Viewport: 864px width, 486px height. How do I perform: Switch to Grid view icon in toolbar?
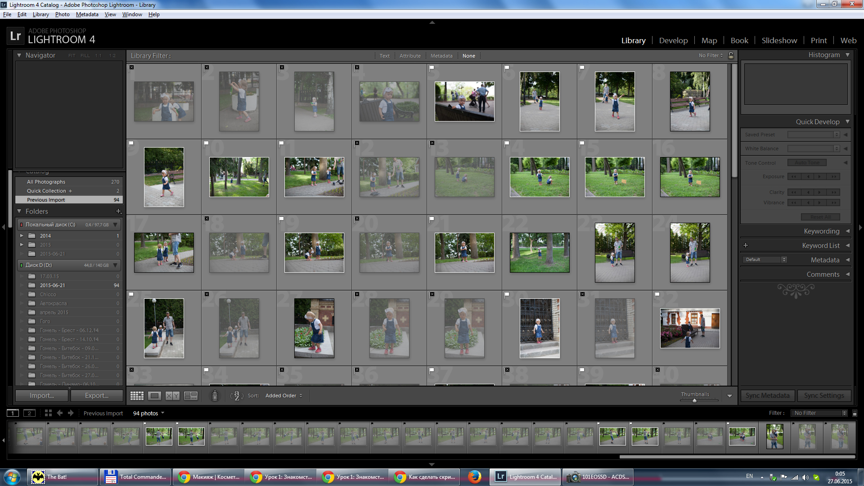(x=137, y=396)
